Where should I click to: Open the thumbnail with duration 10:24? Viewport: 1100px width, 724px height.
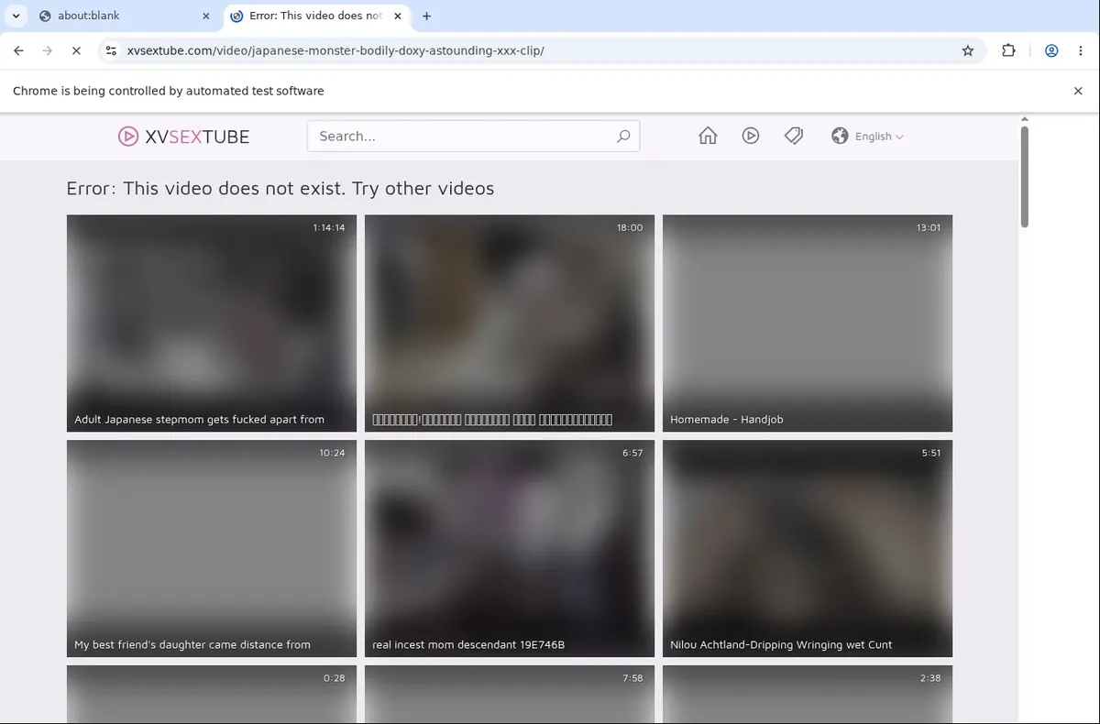point(212,549)
